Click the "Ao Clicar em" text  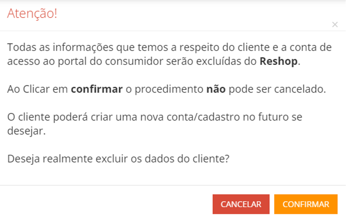click(38, 89)
